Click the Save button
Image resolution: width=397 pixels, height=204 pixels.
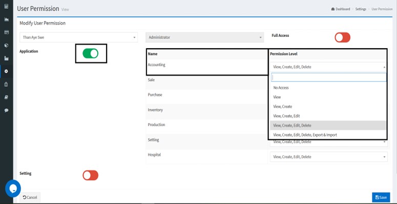[381, 197]
